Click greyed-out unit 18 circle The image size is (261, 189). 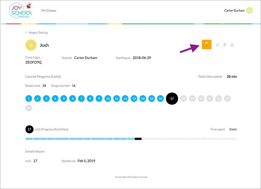(183, 99)
